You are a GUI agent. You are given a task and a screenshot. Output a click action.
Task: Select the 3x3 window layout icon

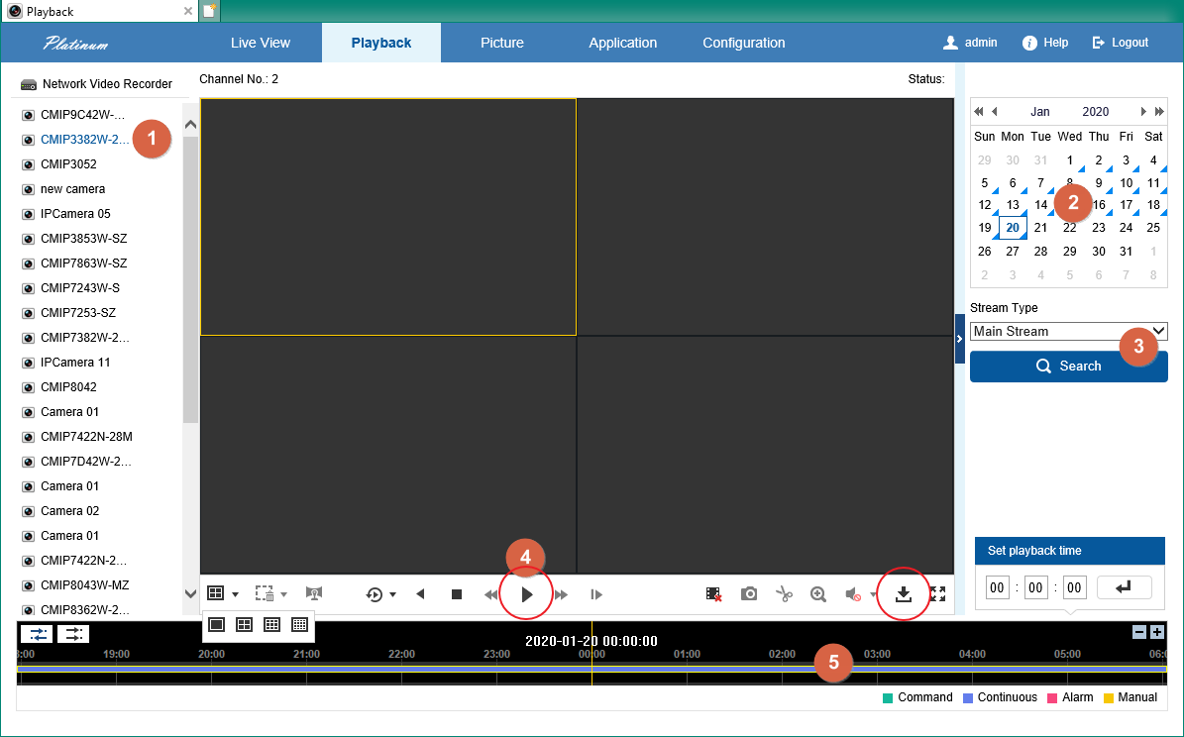[271, 625]
